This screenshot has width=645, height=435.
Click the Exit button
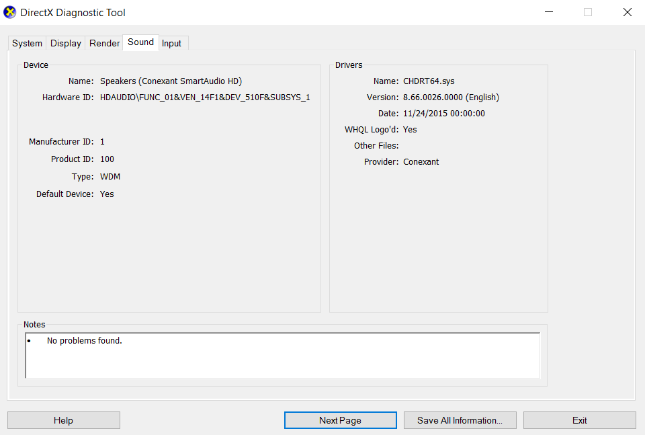[580, 420]
